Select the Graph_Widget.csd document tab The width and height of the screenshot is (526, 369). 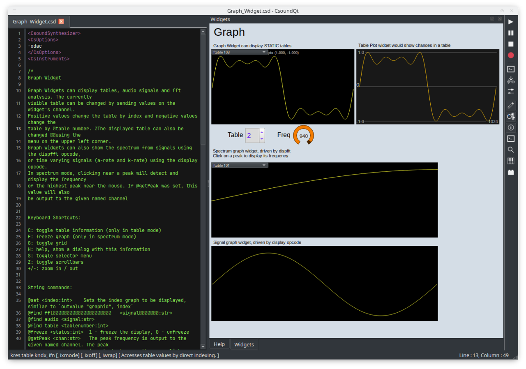tap(39, 21)
